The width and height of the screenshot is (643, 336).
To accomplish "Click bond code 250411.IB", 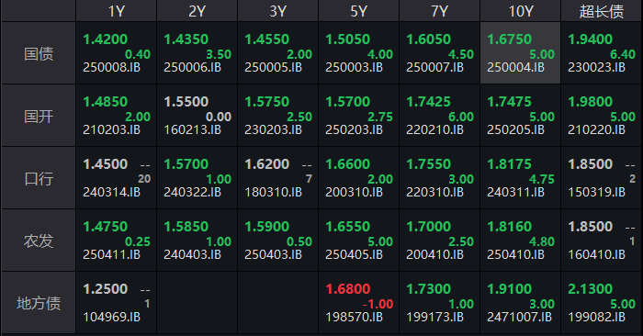I will (111, 255).
